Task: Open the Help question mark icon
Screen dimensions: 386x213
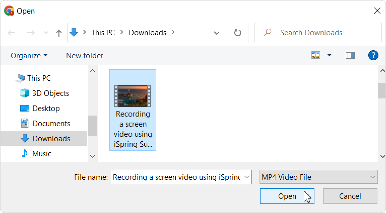Action: pyautogui.click(x=373, y=55)
